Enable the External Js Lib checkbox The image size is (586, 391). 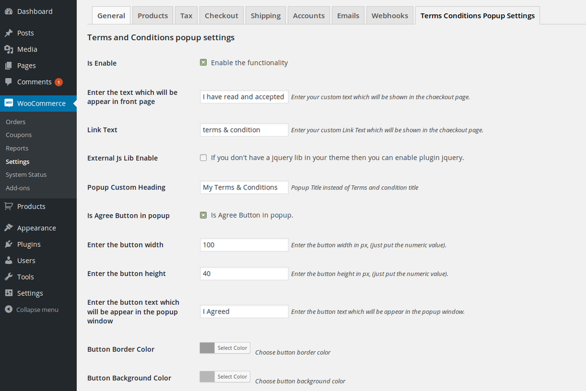203,157
